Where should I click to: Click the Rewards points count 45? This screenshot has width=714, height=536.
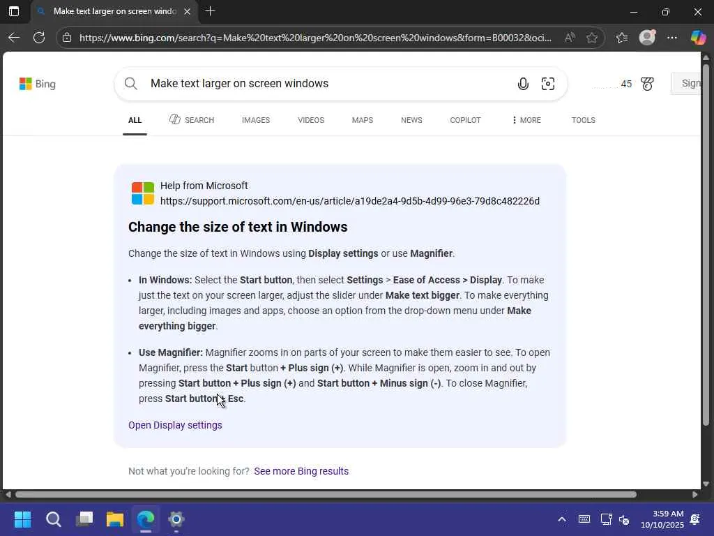coord(626,84)
